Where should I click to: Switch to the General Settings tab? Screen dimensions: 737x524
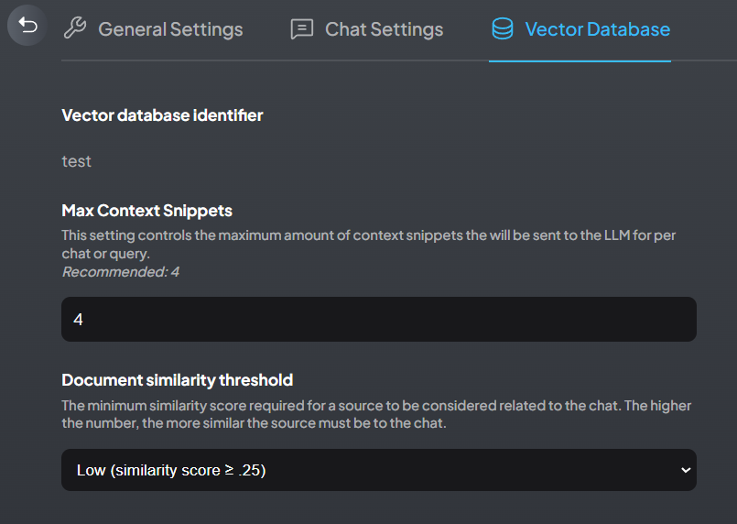pos(170,29)
